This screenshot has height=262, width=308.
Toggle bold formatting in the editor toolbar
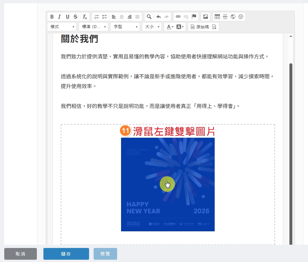pyautogui.click(x=52, y=17)
